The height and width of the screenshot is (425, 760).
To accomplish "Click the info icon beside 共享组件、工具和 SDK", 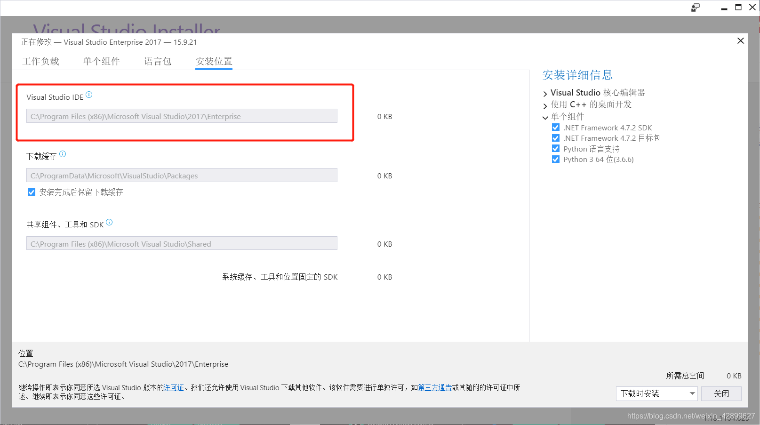I will pos(109,222).
